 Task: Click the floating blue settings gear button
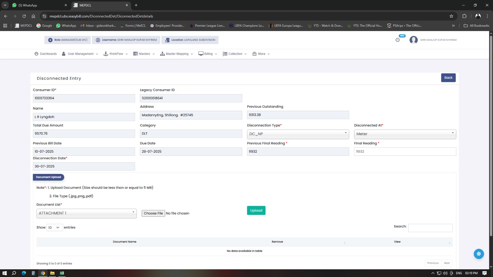[x=479, y=254]
